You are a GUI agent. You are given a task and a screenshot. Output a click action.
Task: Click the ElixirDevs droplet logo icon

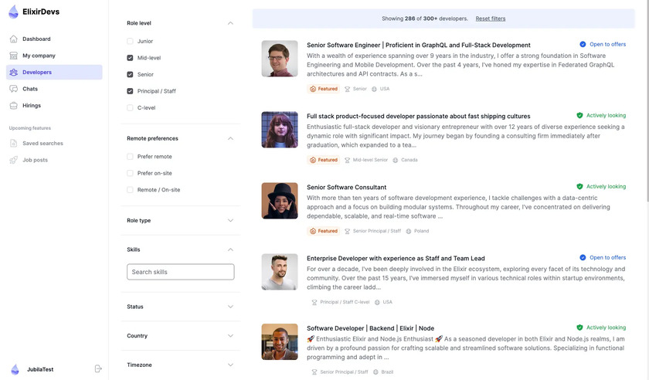coord(13,12)
